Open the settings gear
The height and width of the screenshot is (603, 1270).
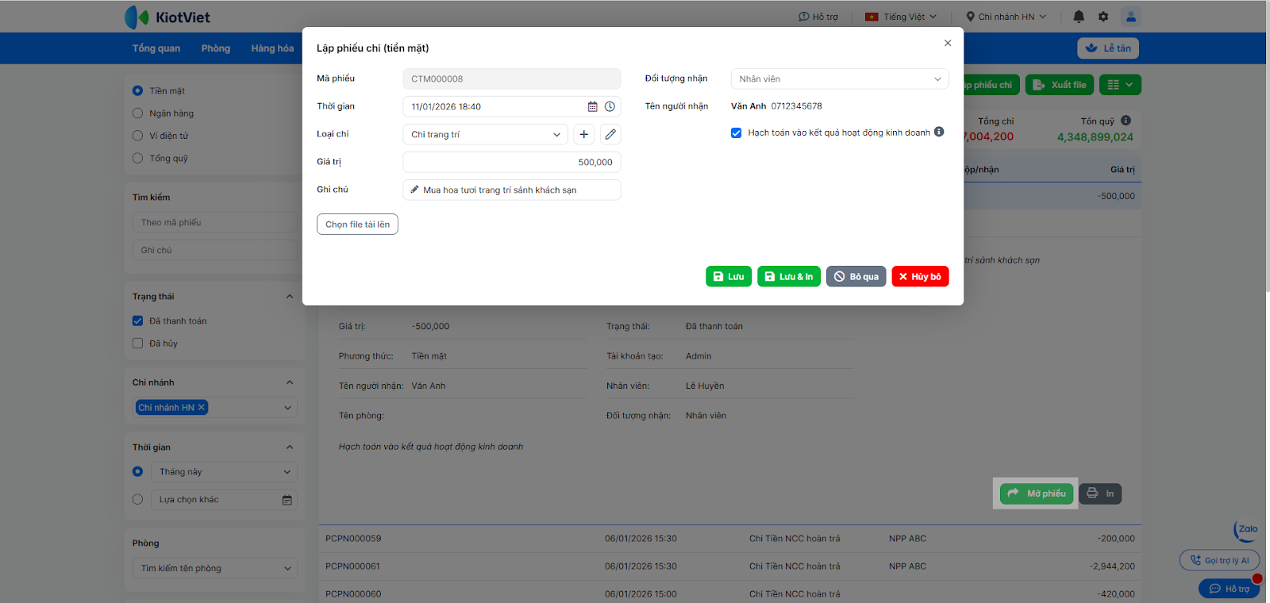click(1103, 17)
